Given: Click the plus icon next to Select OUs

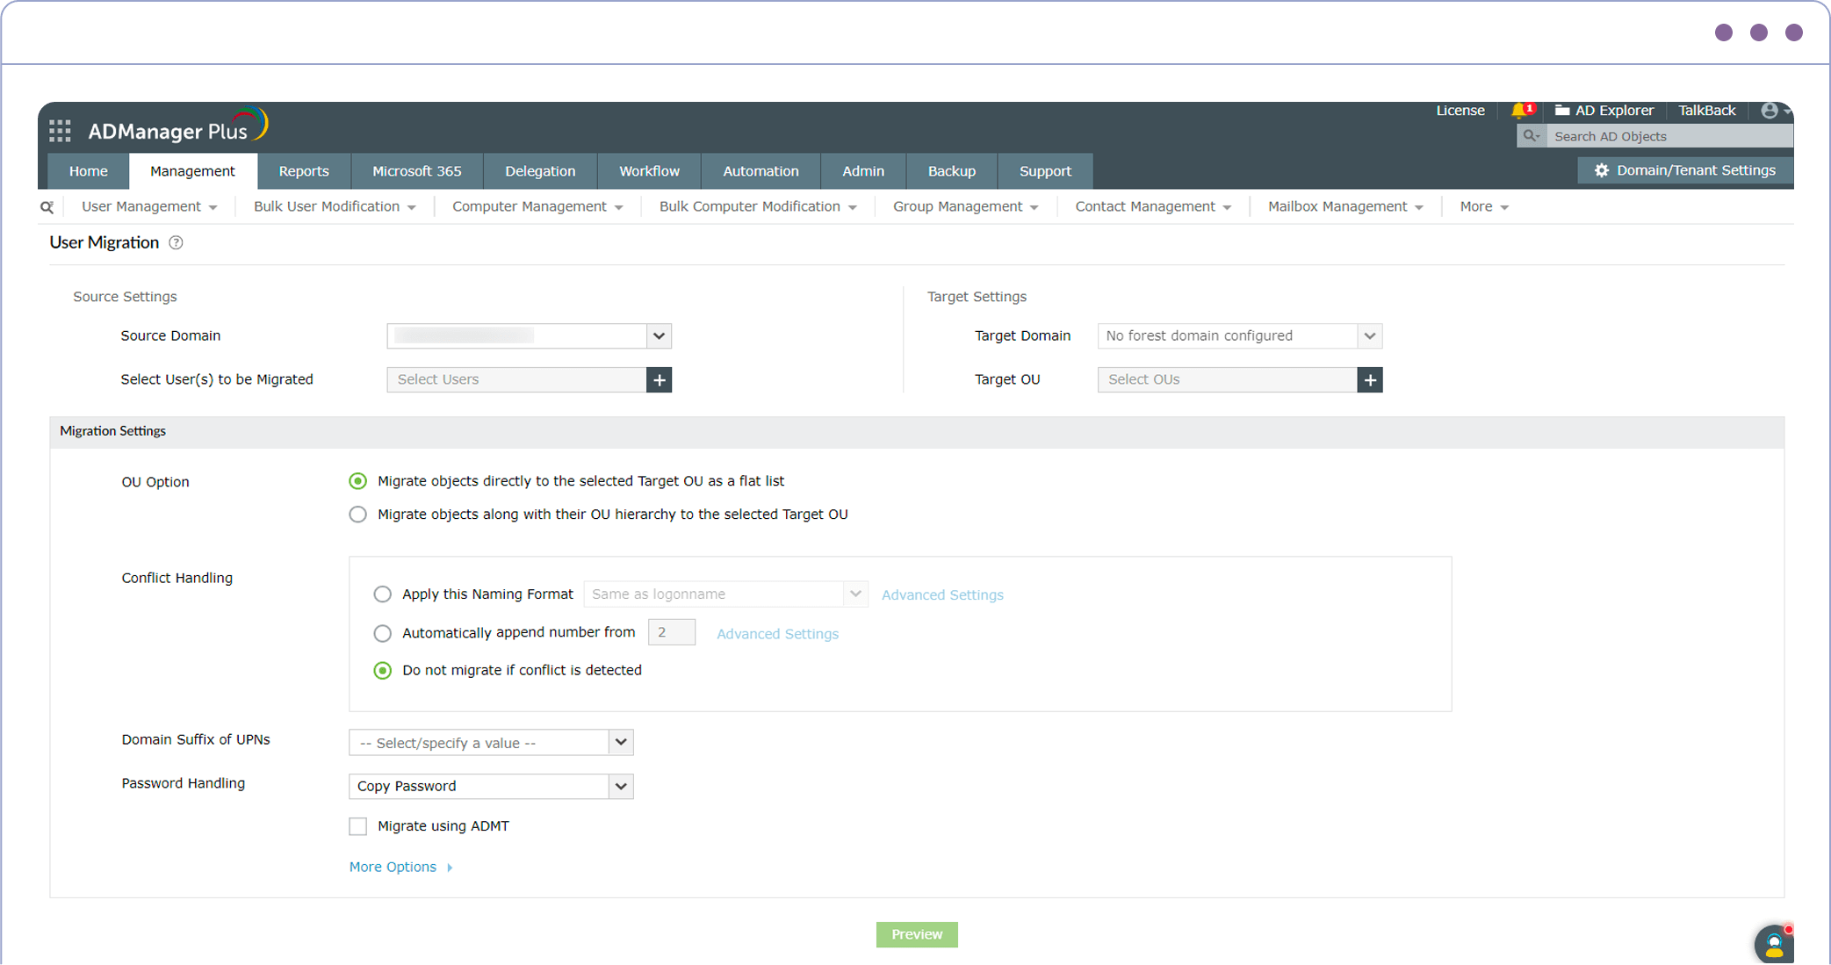Looking at the screenshot, I should 1369,379.
